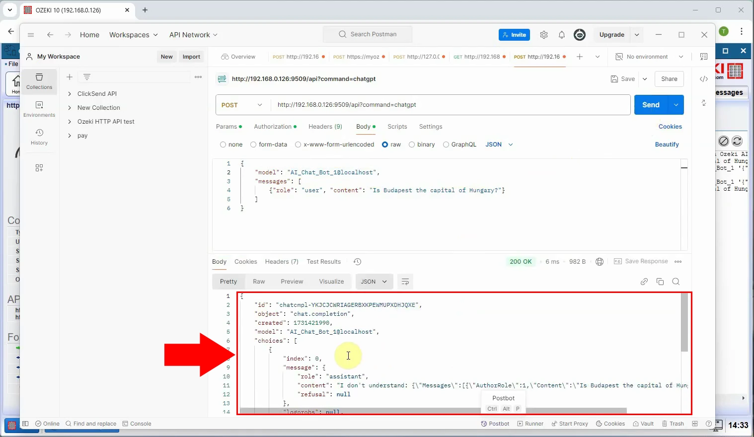Image resolution: width=754 pixels, height=437 pixels.
Task: Open configure workspace sidebar icon
Action: 39,168
